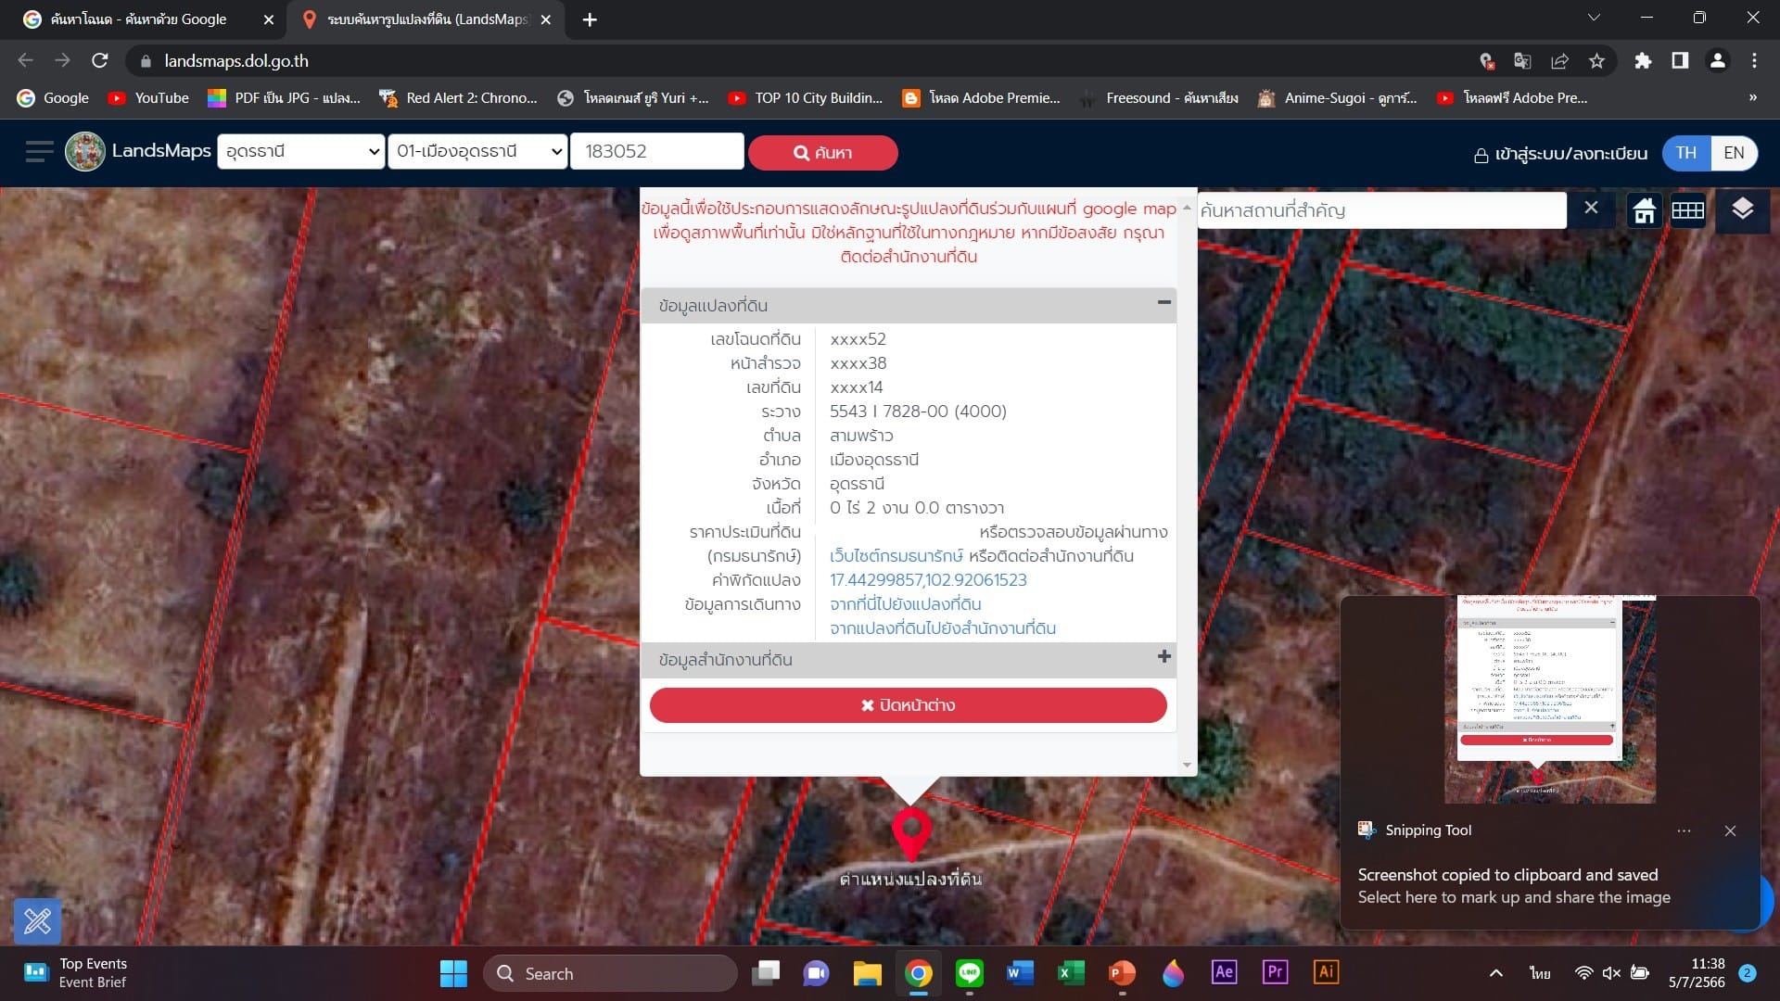Click the red ค้นหา search button
1780x1001 pixels.
823,153
